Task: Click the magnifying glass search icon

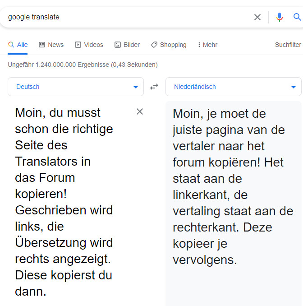Action: pyautogui.click(x=297, y=17)
